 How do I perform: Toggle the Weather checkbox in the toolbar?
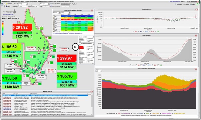coord(5,4)
